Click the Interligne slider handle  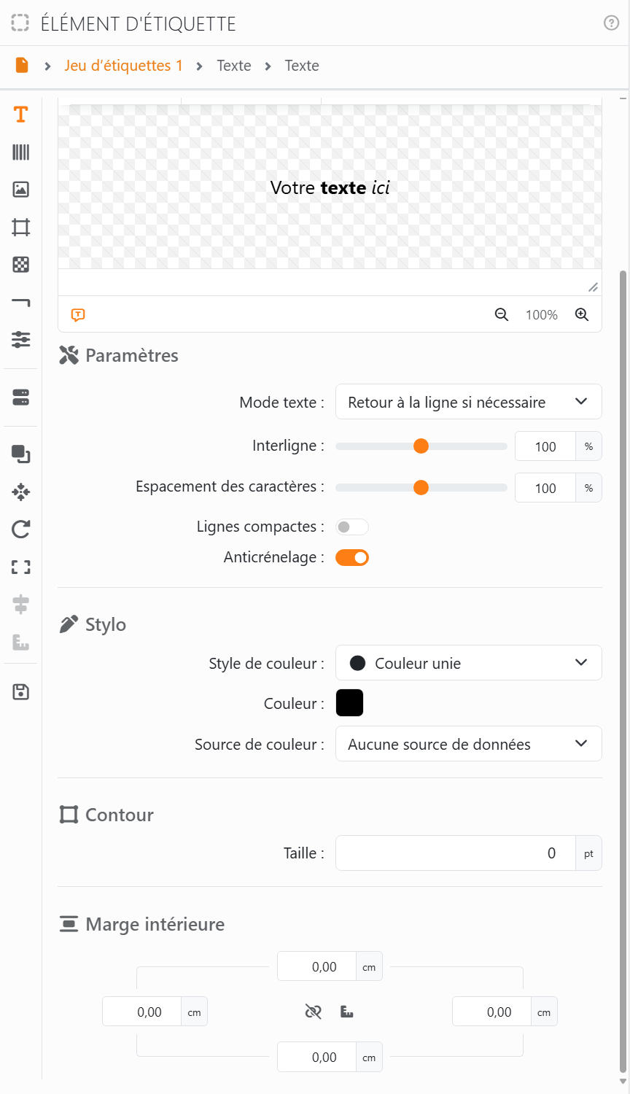(421, 446)
